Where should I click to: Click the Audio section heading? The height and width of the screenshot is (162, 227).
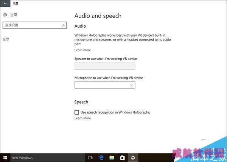[x=80, y=26]
